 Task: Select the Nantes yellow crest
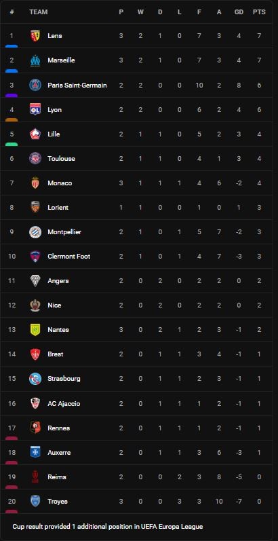coord(35,329)
